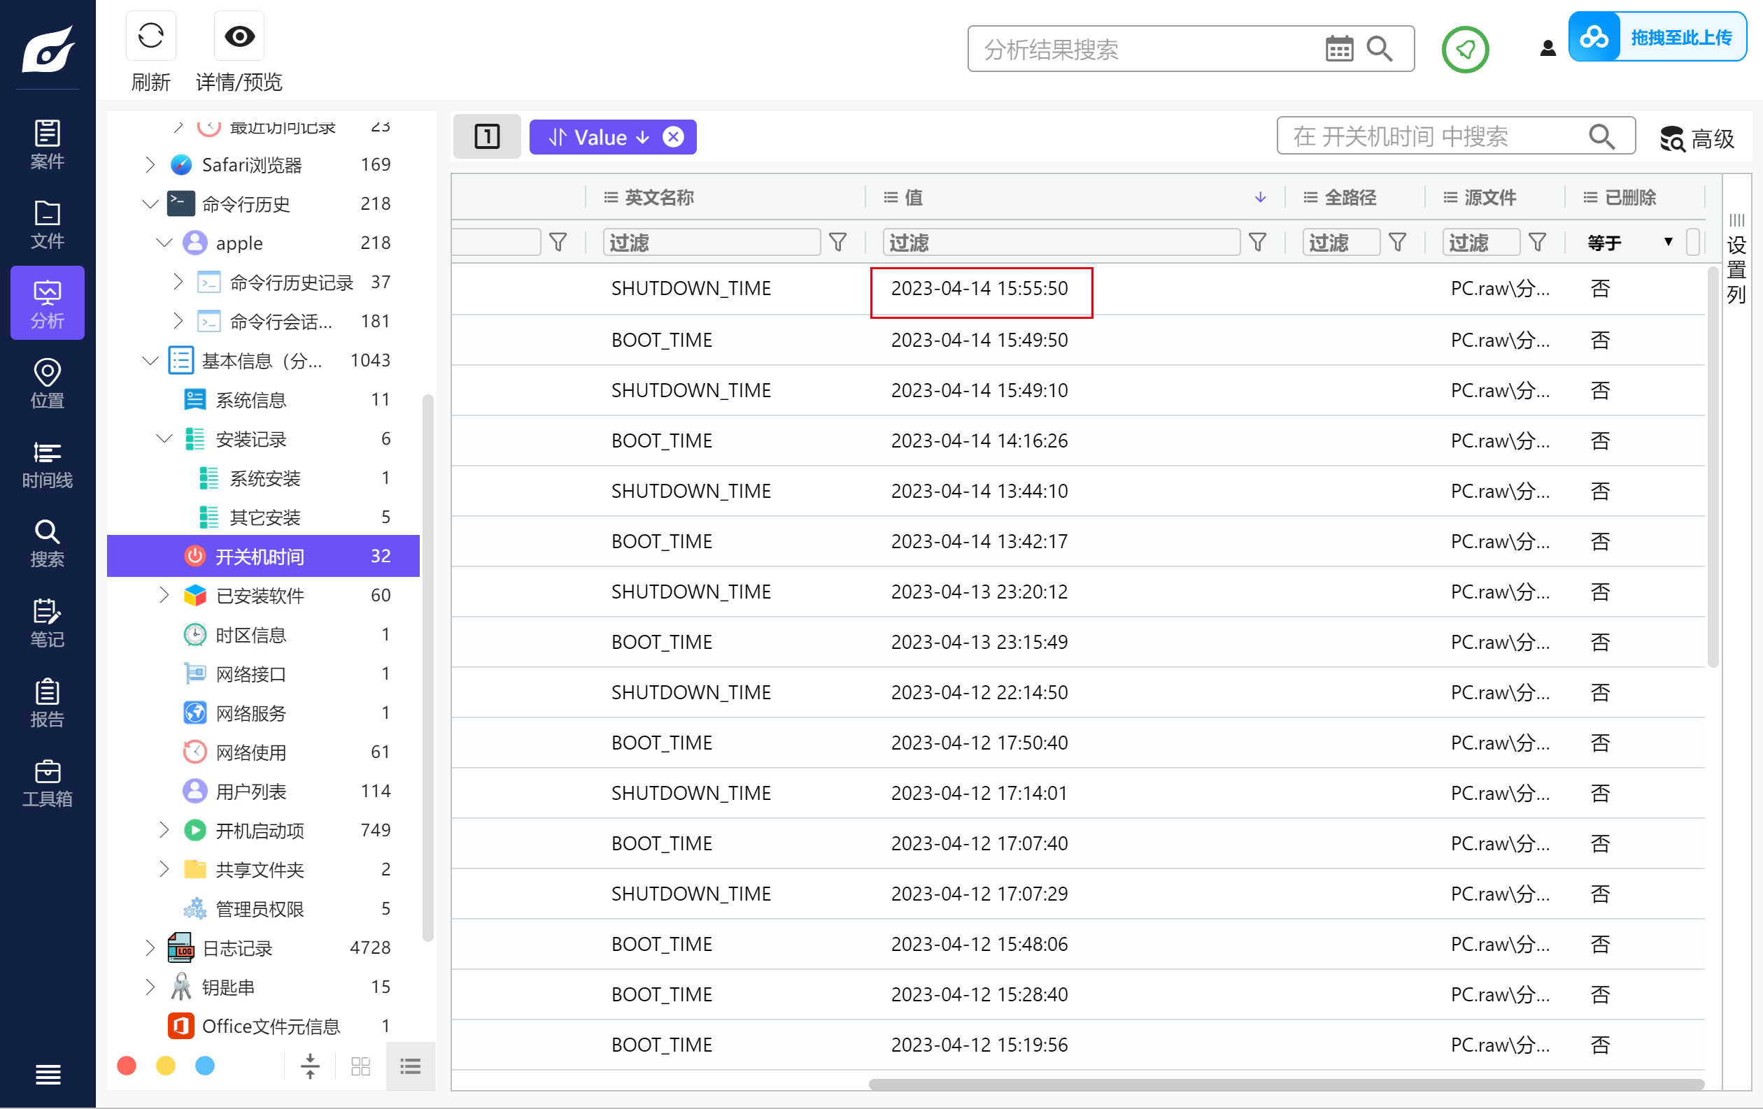Viewport: 1763px width, 1109px height.
Task: Expand the 命令行历史记录 node
Action: 178,282
